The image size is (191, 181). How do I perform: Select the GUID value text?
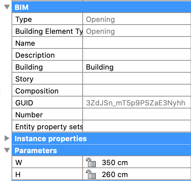136,103
